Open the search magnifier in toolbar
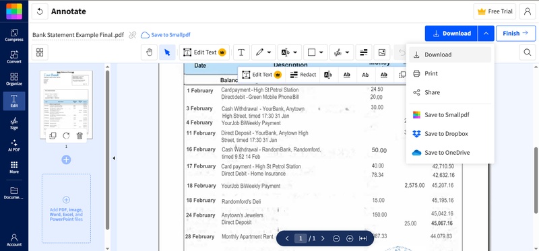Image resolution: width=539 pixels, height=251 pixels. pyautogui.click(x=528, y=52)
